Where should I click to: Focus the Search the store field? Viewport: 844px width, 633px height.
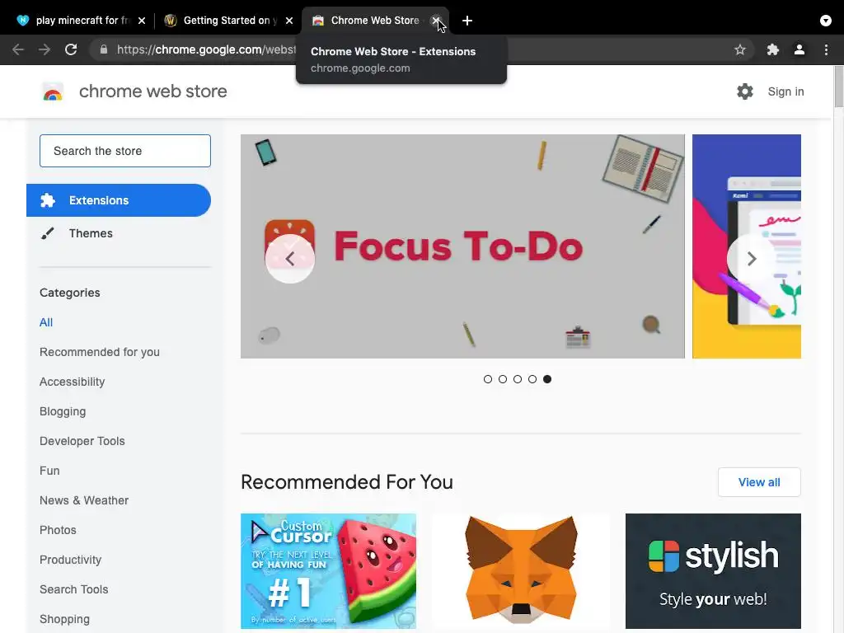[125, 151]
